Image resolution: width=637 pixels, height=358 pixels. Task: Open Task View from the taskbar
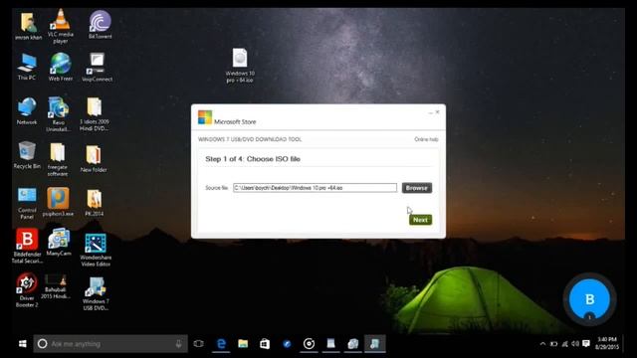coord(199,344)
